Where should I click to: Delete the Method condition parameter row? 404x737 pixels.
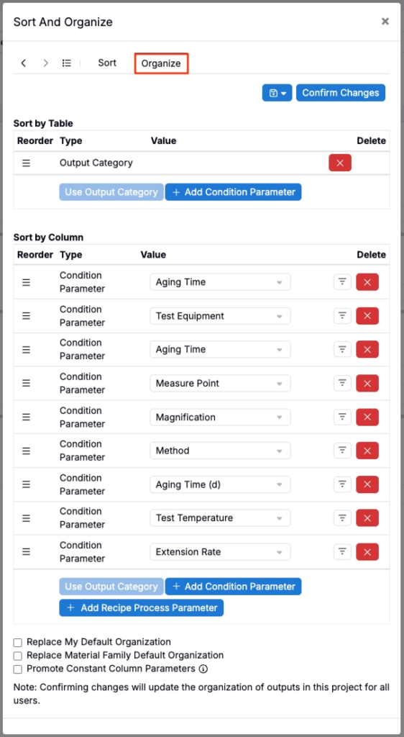[x=367, y=451]
